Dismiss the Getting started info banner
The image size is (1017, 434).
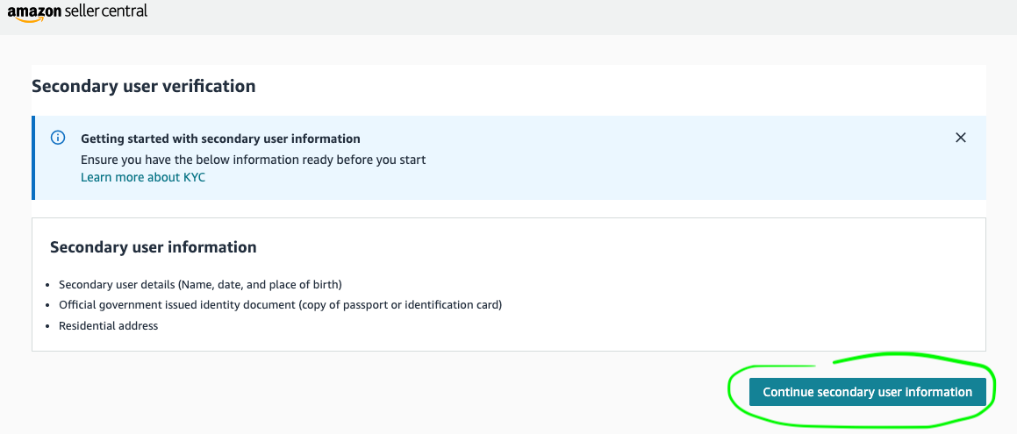[x=961, y=138]
